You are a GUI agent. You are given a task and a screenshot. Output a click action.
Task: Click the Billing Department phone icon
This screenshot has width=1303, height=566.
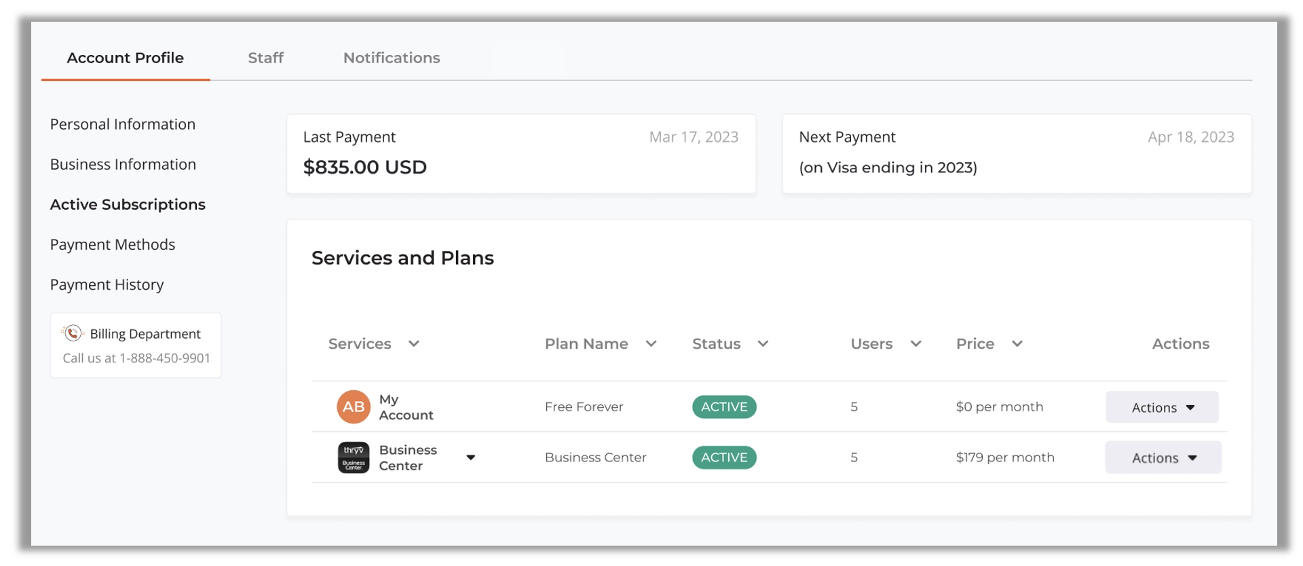[73, 333]
